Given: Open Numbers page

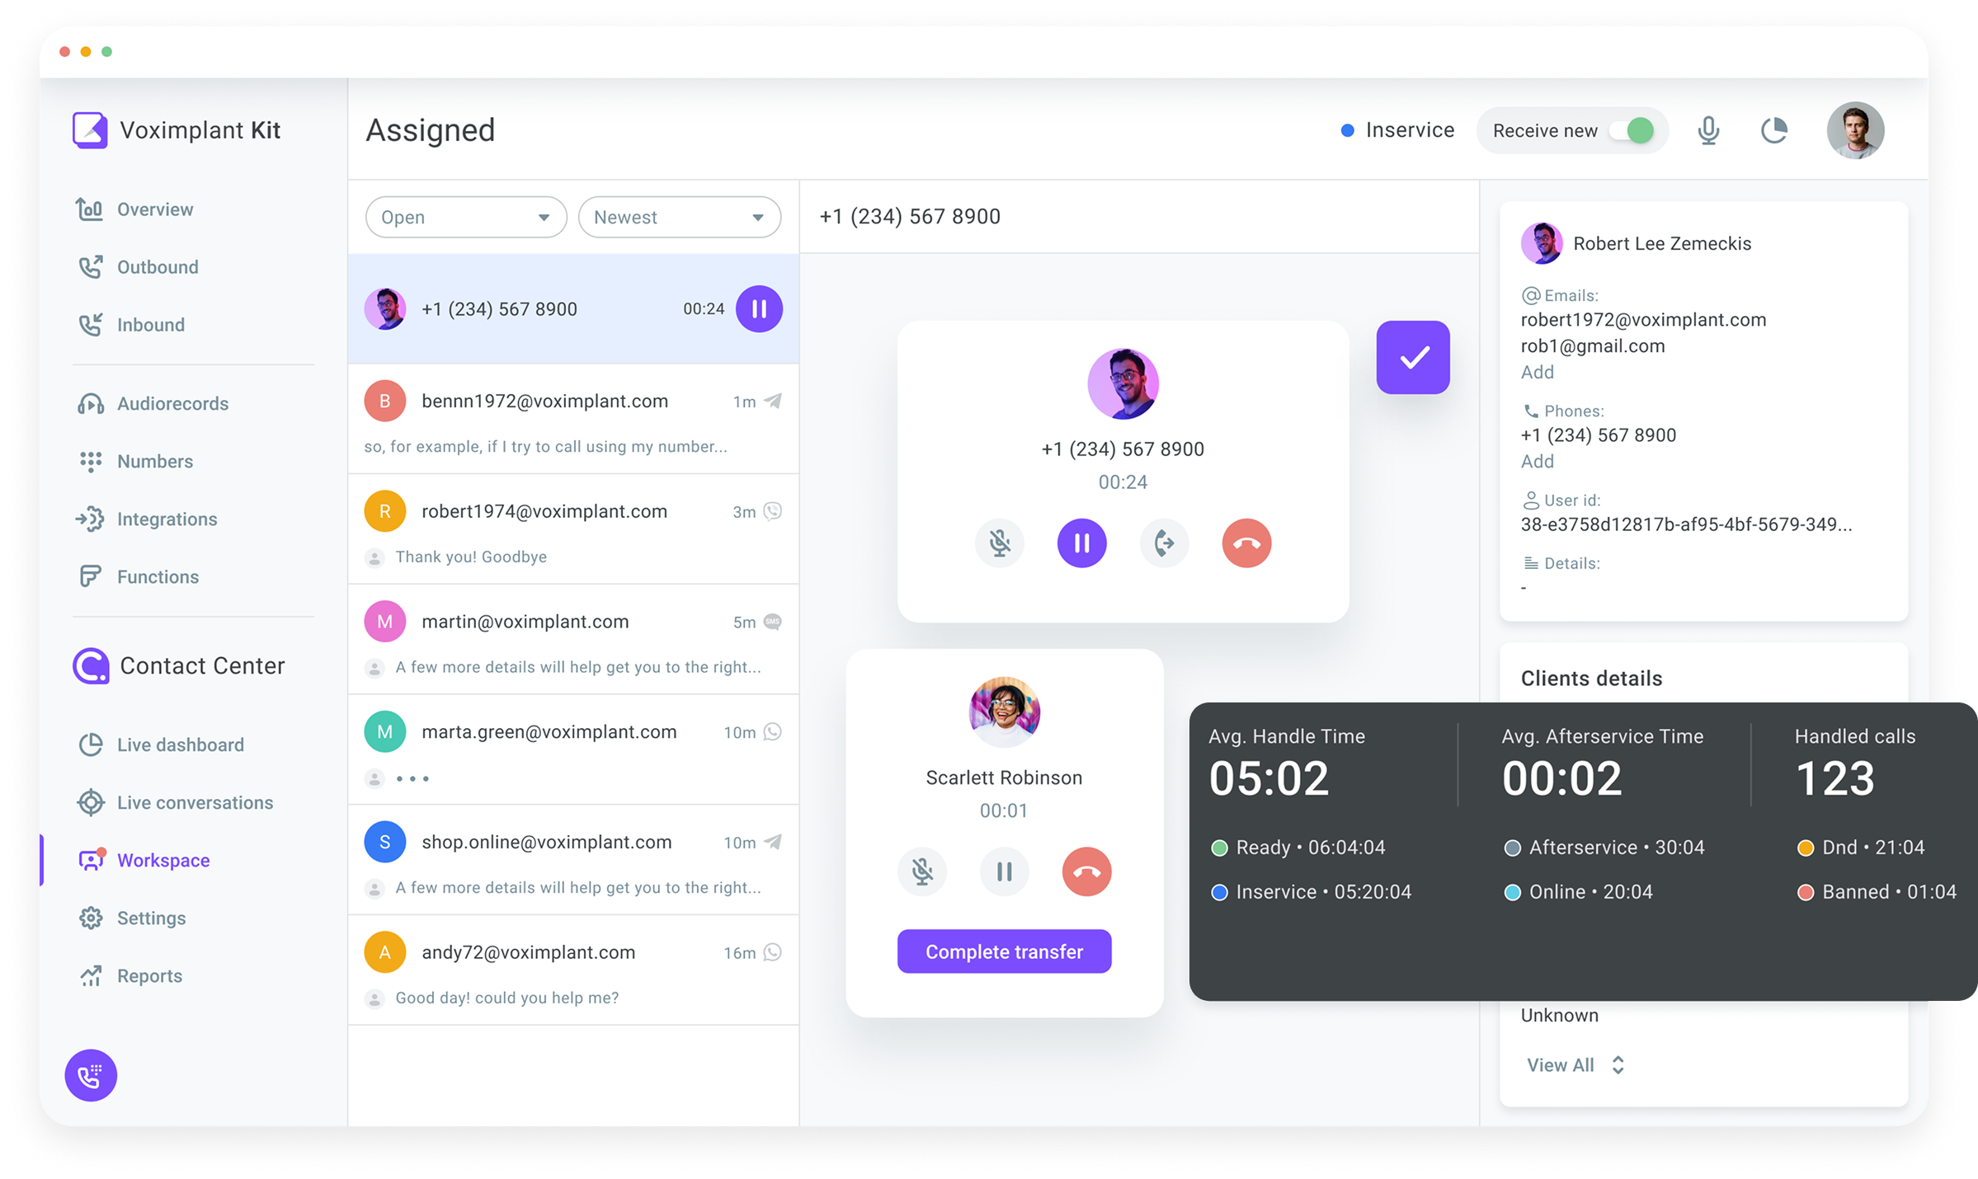Looking at the screenshot, I should click(x=135, y=462).
